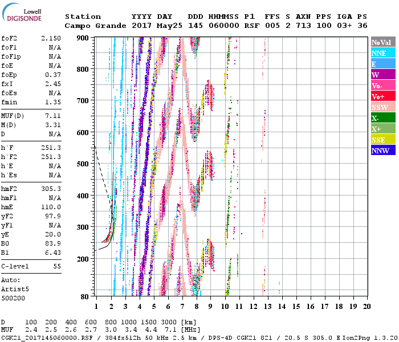Click the MUF(D) value 7.11
The image size is (399, 342).
(x=53, y=116)
